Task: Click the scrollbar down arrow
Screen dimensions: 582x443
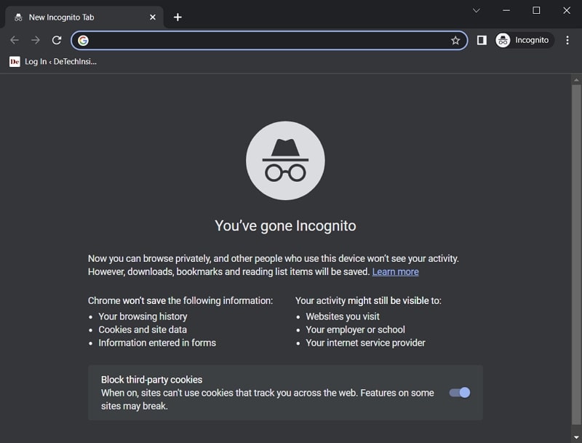Action: click(x=576, y=437)
